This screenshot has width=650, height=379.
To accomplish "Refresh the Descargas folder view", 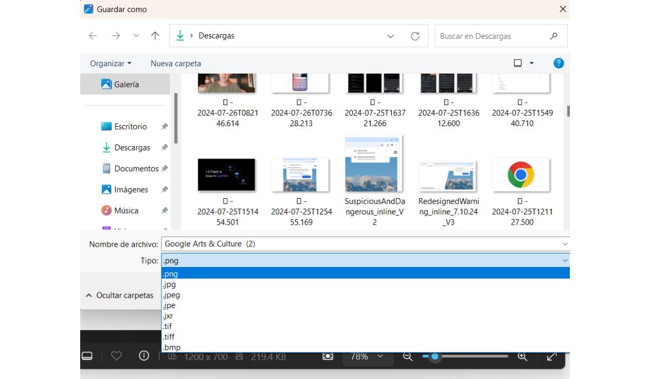I will (415, 36).
